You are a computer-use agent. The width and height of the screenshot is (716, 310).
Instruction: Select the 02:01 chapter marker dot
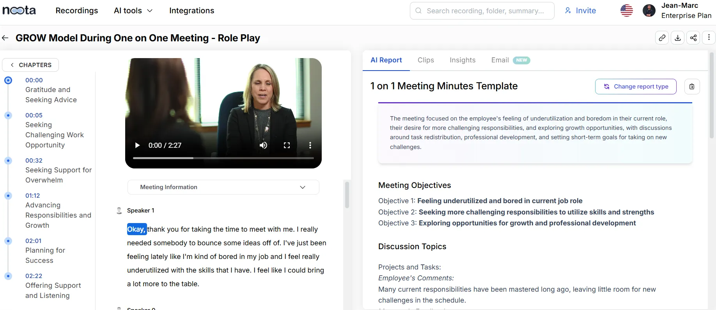8,241
